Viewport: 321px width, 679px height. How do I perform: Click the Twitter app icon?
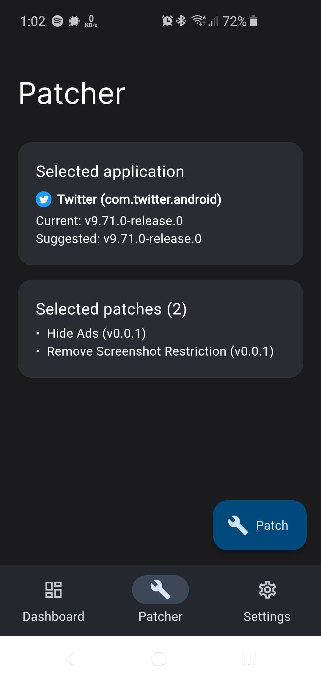click(x=44, y=199)
